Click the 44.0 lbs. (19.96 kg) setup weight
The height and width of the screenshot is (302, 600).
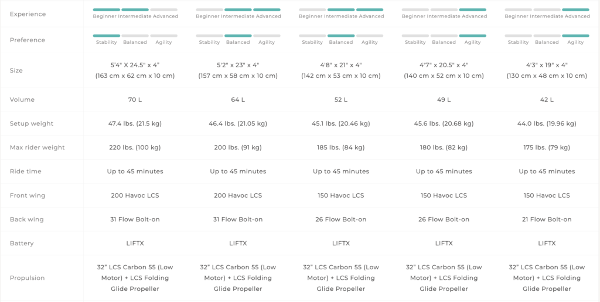click(x=547, y=124)
